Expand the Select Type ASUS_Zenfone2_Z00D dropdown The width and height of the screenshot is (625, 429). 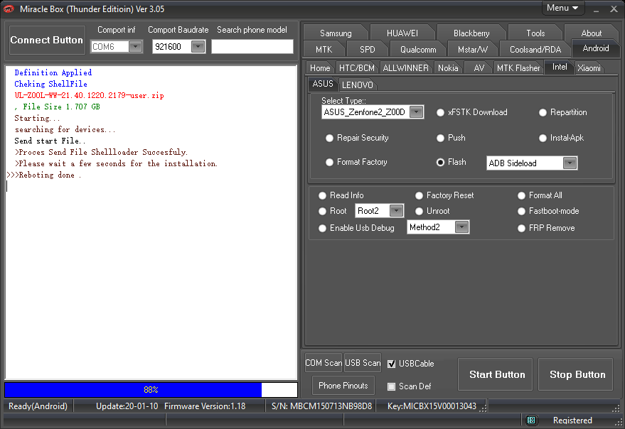pos(416,112)
